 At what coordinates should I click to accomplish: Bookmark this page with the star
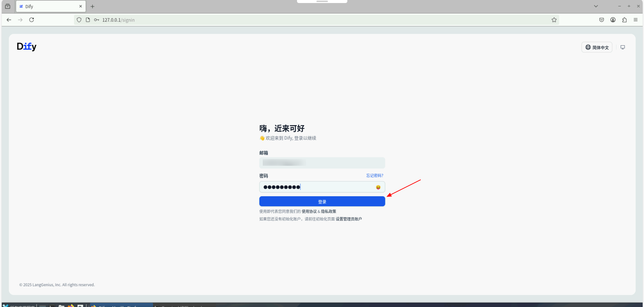tap(554, 20)
